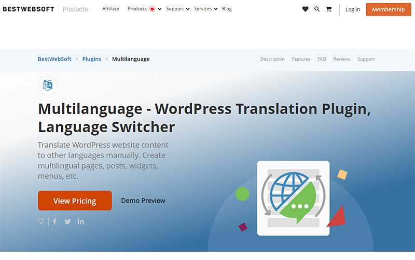Jump to the Reviews section tab

(342, 59)
